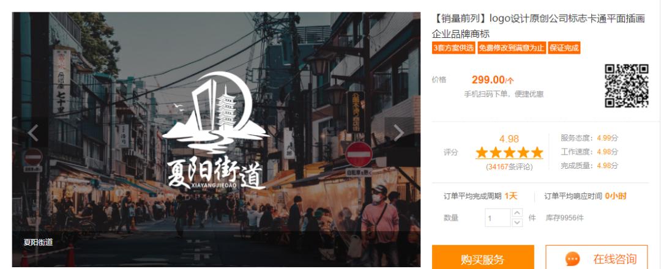
Task: Click the 夏阳街道 image caption
Action: [38, 243]
